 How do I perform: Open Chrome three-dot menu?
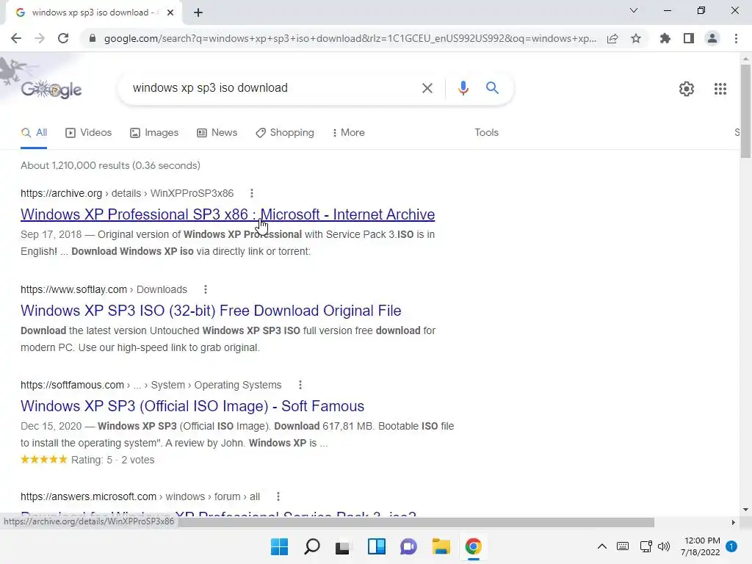point(736,38)
